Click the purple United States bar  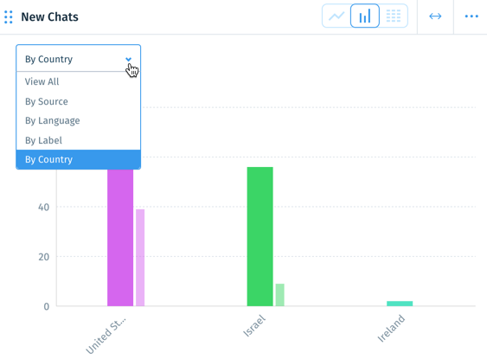(x=120, y=238)
